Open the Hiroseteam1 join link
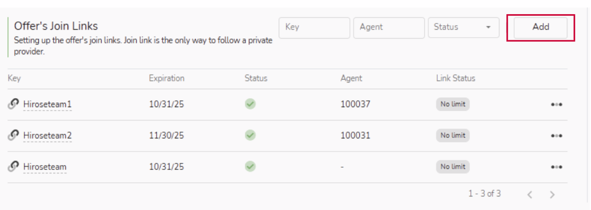591x210 pixels. 47,104
